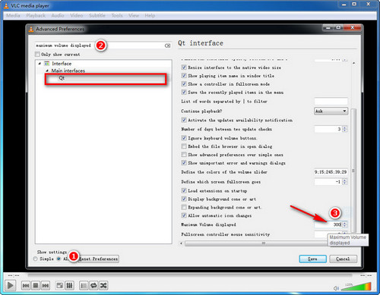Open the Playback menu
Image resolution: width=380 pixels, height=295 pixels.
(36, 15)
